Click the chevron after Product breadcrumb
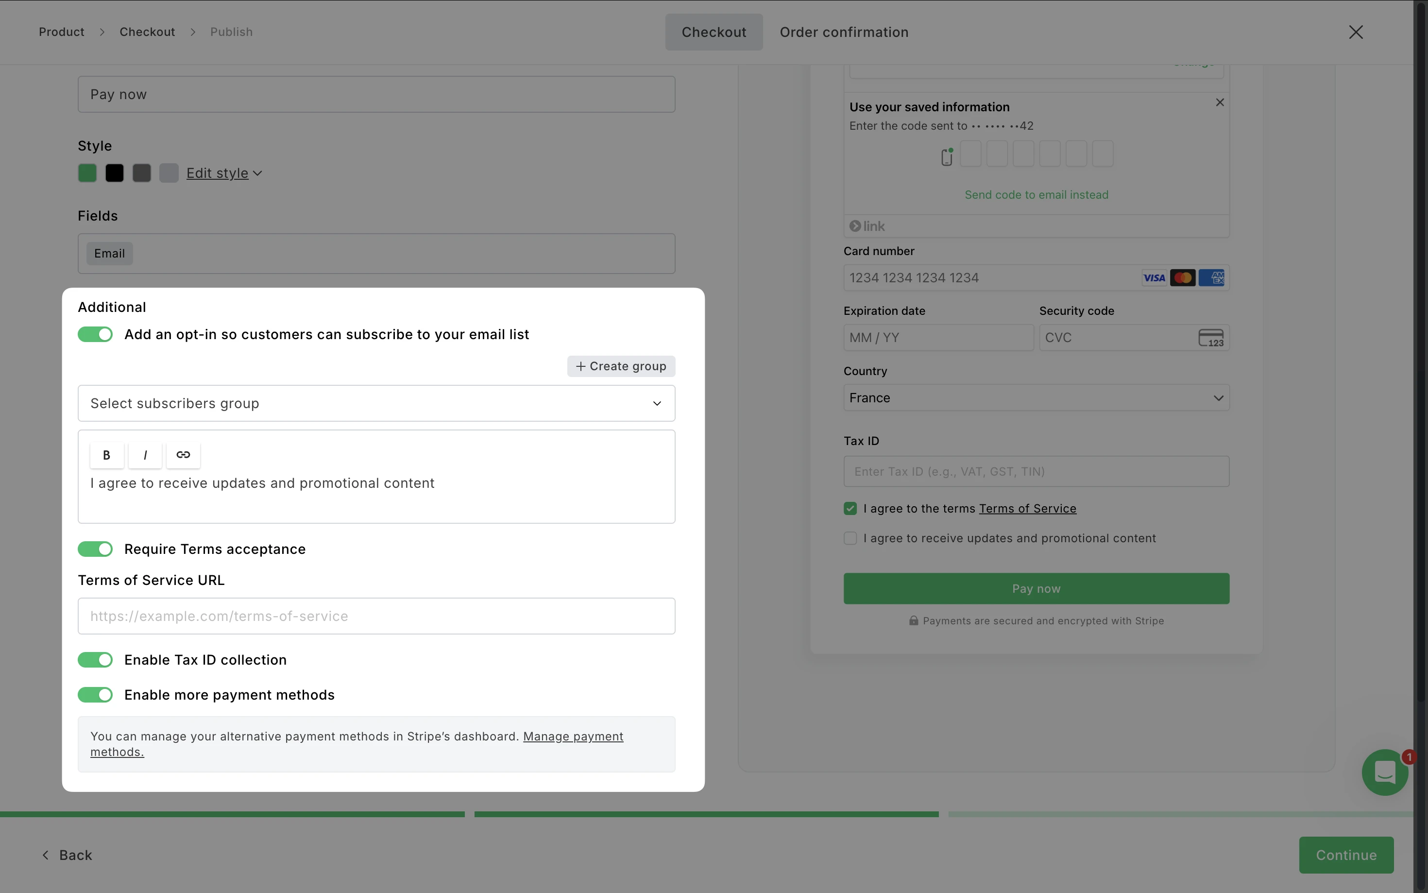Image resolution: width=1428 pixels, height=893 pixels. point(102,32)
